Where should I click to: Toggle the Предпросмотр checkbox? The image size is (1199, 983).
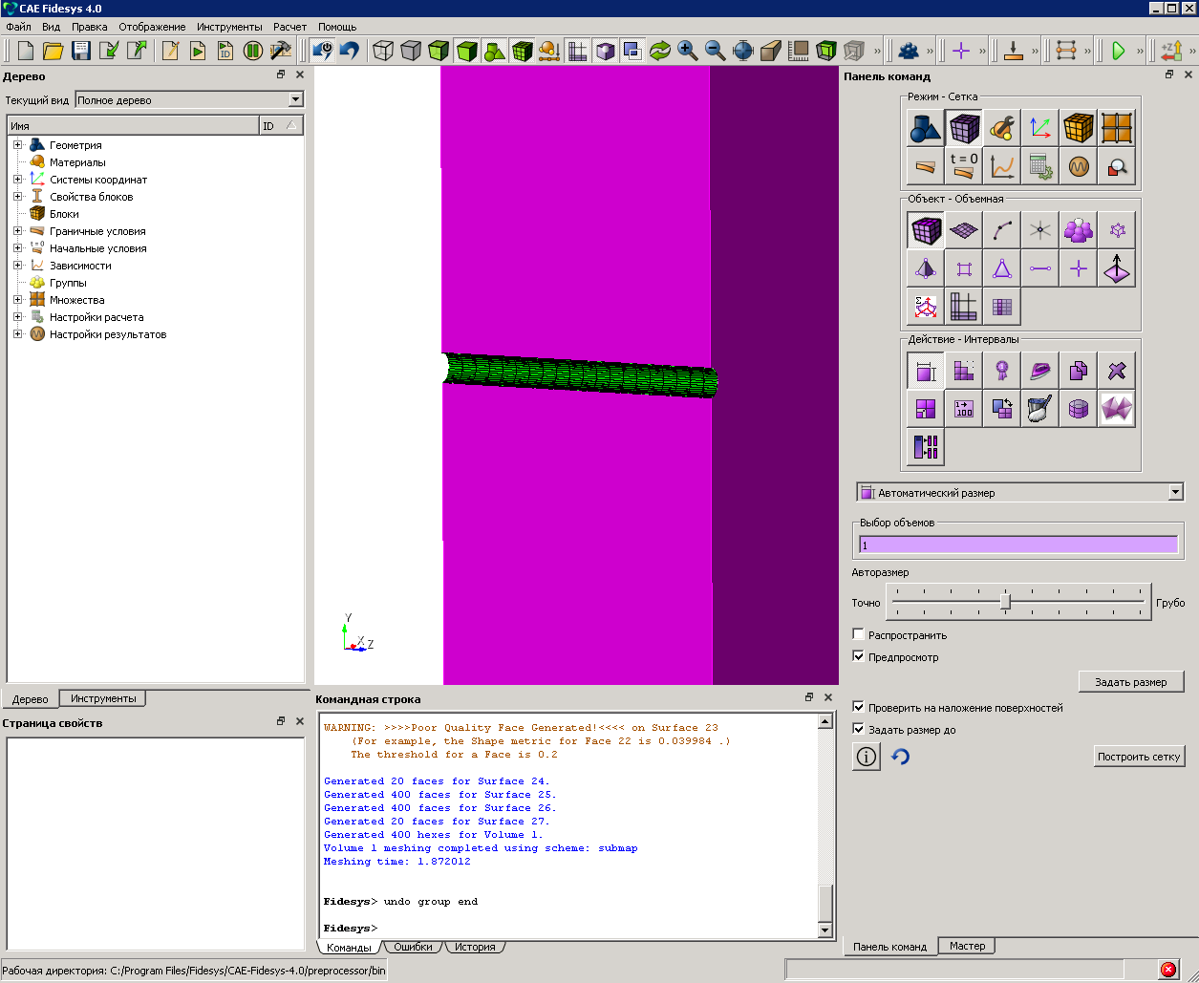(x=858, y=657)
